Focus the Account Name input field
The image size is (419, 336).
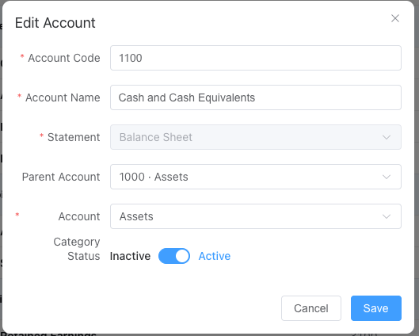point(256,97)
